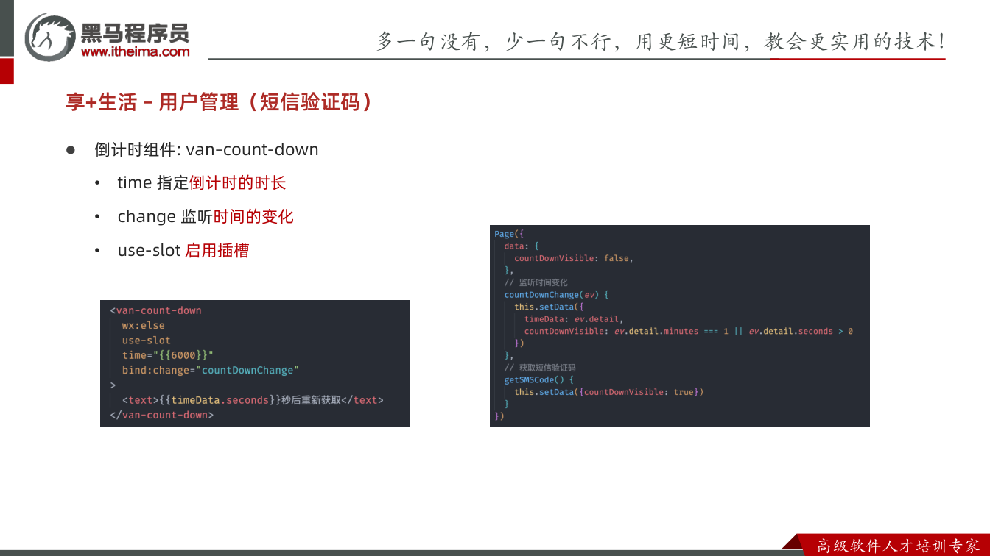990x556 pixels.
Task: Click the slogan text at top right
Action: pos(660,41)
